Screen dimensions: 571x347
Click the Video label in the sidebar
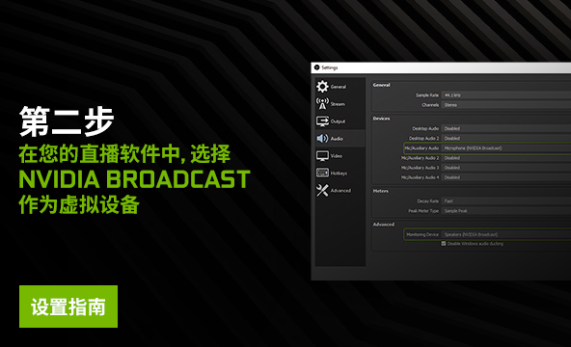pos(337,156)
